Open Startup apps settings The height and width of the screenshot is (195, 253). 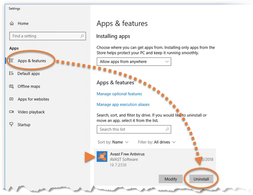click(24, 125)
